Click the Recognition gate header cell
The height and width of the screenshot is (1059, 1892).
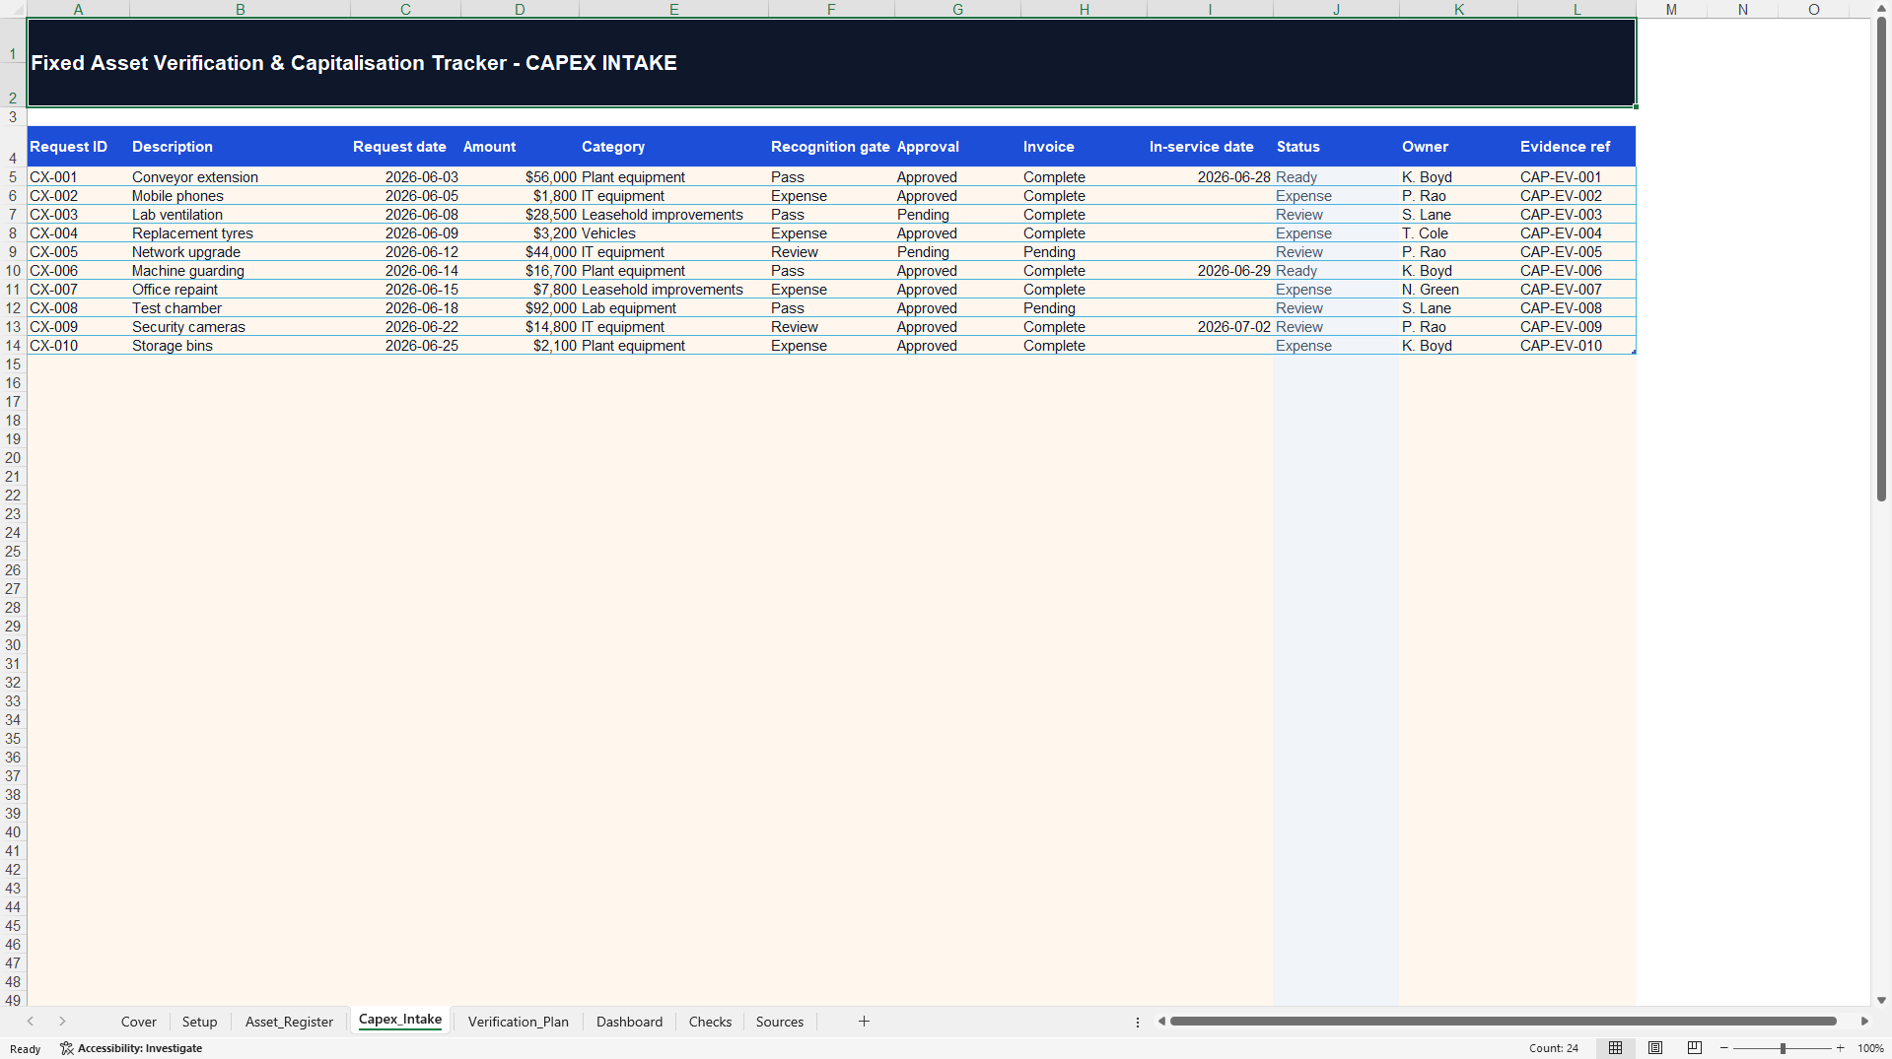pyautogui.click(x=831, y=147)
